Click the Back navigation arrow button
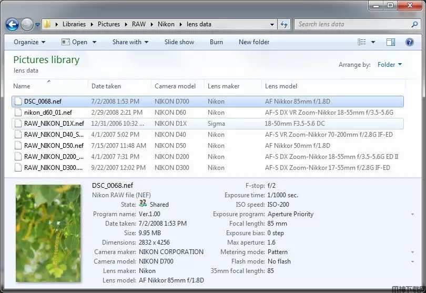Viewport: 426px width, 293px height. pos(12,24)
